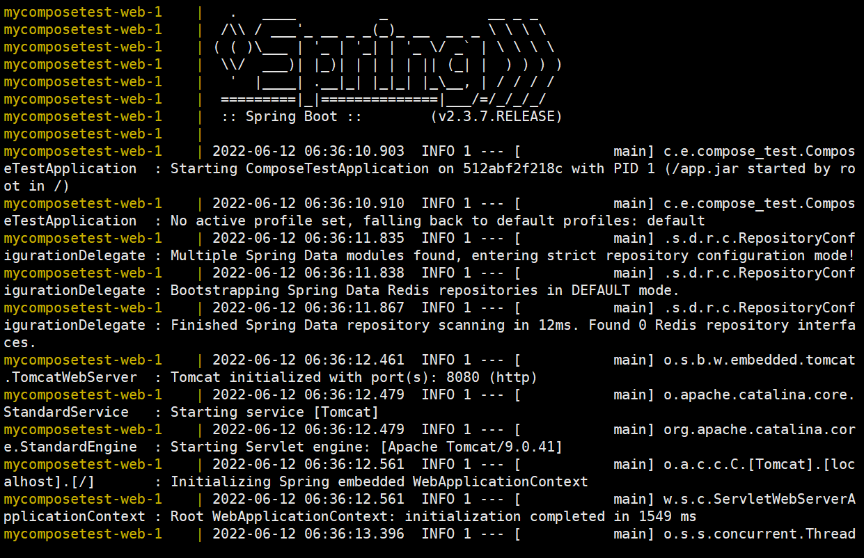Click the 'o.s.b.w.embedded.tomcat' logger name
This screenshot has width=864, height=558.
(759, 360)
